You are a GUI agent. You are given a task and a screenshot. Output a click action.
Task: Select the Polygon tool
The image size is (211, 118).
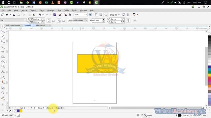tap(2, 66)
